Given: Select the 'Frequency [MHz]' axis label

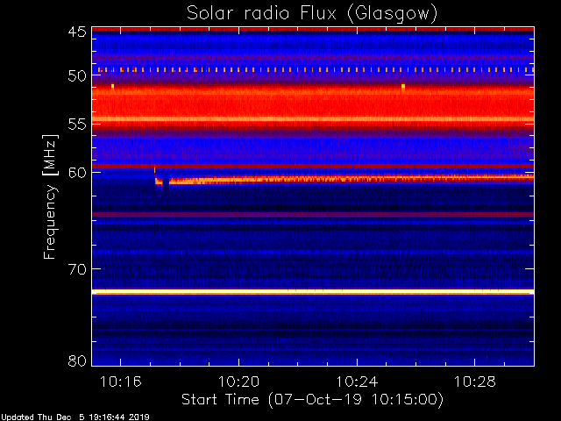Looking at the screenshot, I should point(50,196).
